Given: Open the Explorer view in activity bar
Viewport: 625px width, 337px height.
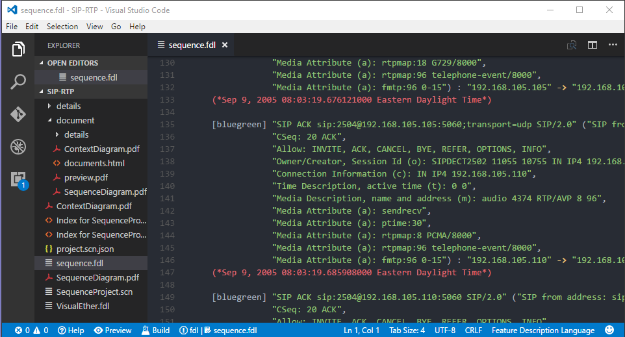Looking at the screenshot, I should [x=18, y=49].
